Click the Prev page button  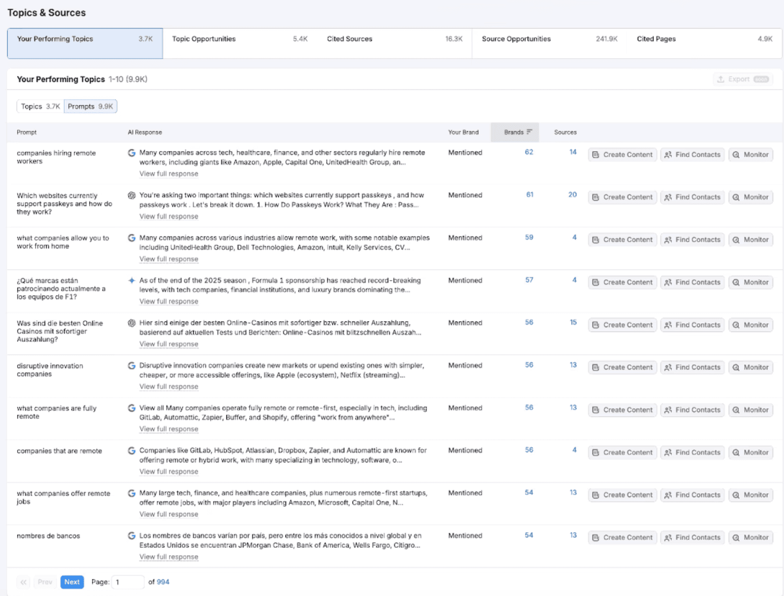click(45, 582)
